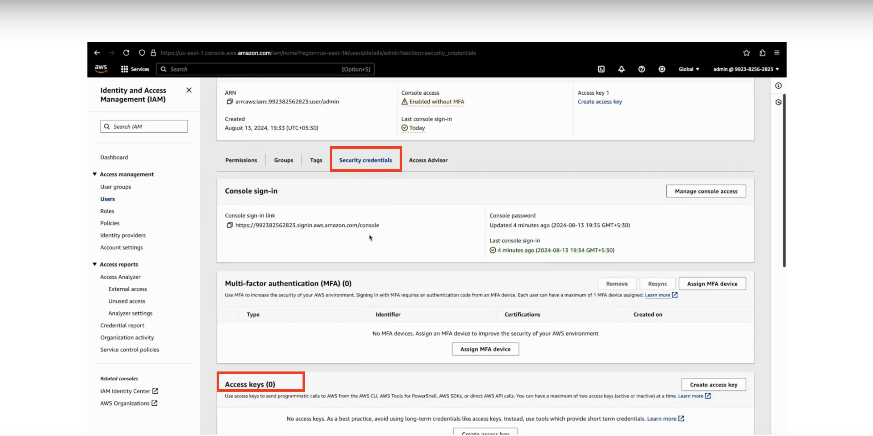873x436 pixels.
Task: Open Unused access in sidebar
Action: tap(127, 301)
